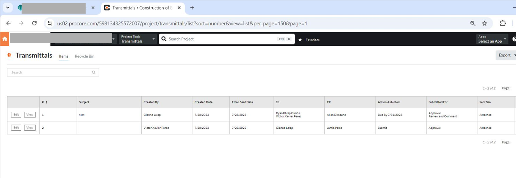The width and height of the screenshot is (516, 178).
Task: Bookmark this page with the star icon
Action: pyautogui.click(x=484, y=23)
